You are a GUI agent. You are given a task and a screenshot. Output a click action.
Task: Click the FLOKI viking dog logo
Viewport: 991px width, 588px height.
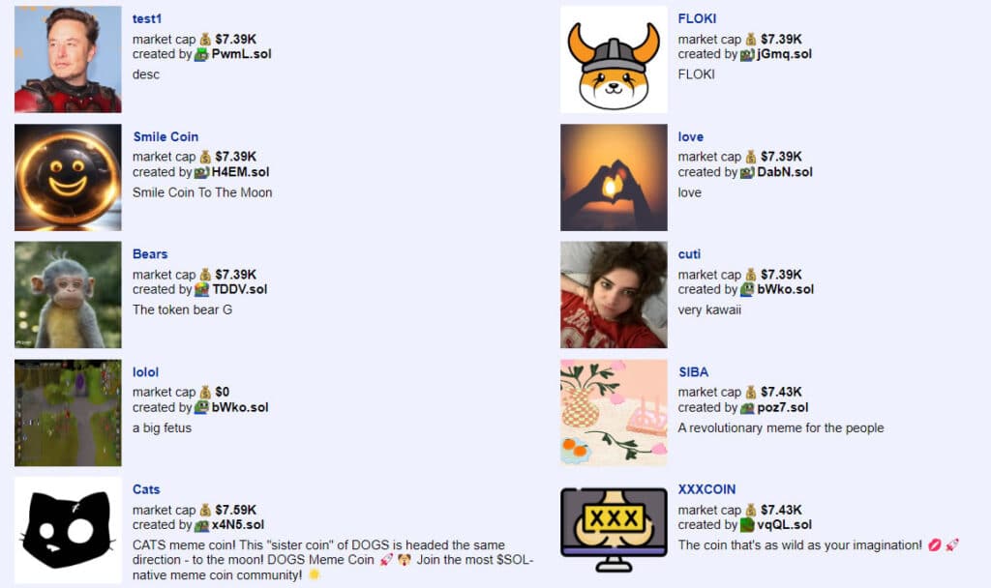[614, 59]
